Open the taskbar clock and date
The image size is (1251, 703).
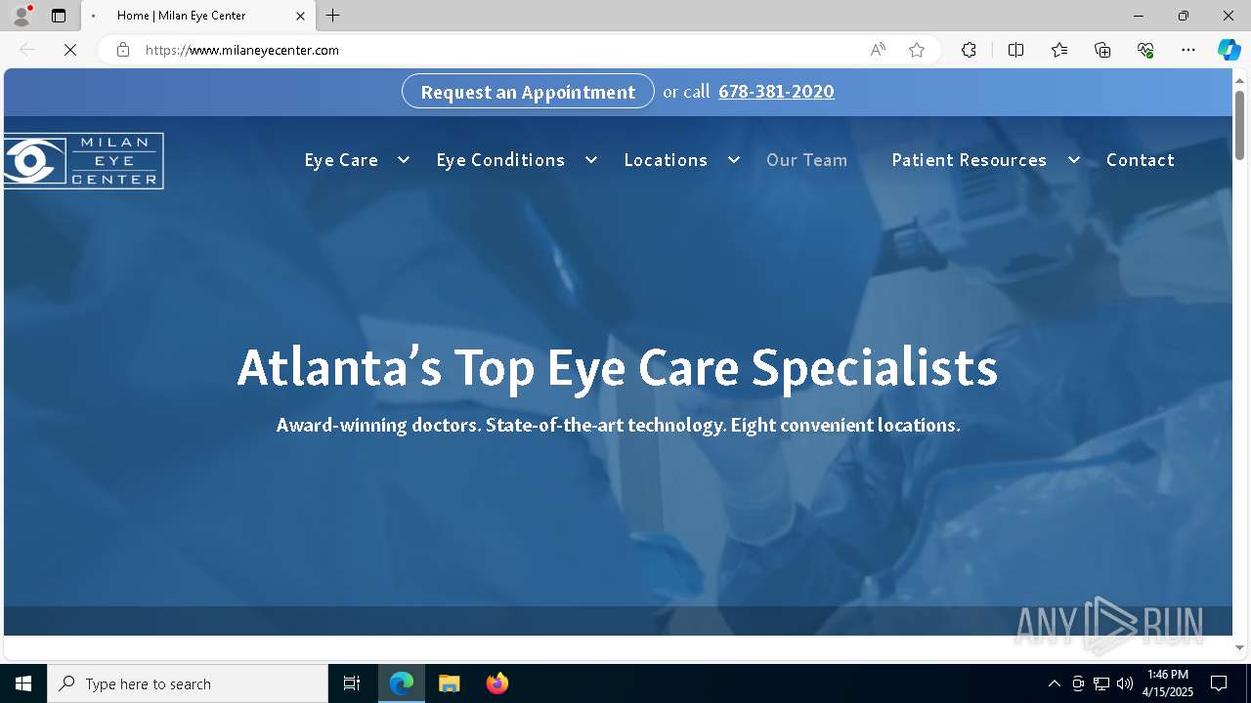click(1169, 683)
